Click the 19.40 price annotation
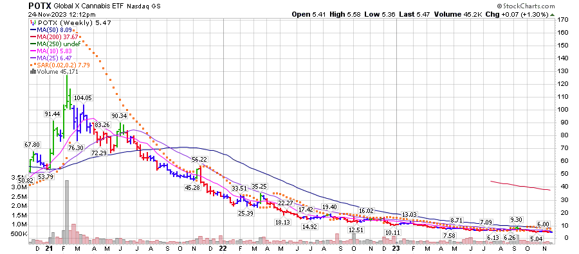Viewport: 579px width, 254px height. coord(330,207)
